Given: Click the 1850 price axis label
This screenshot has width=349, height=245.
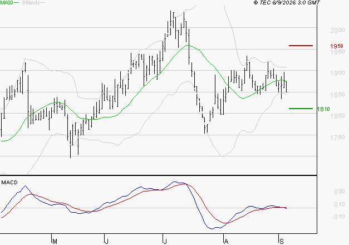Looking at the screenshot, I should tap(337, 95).
